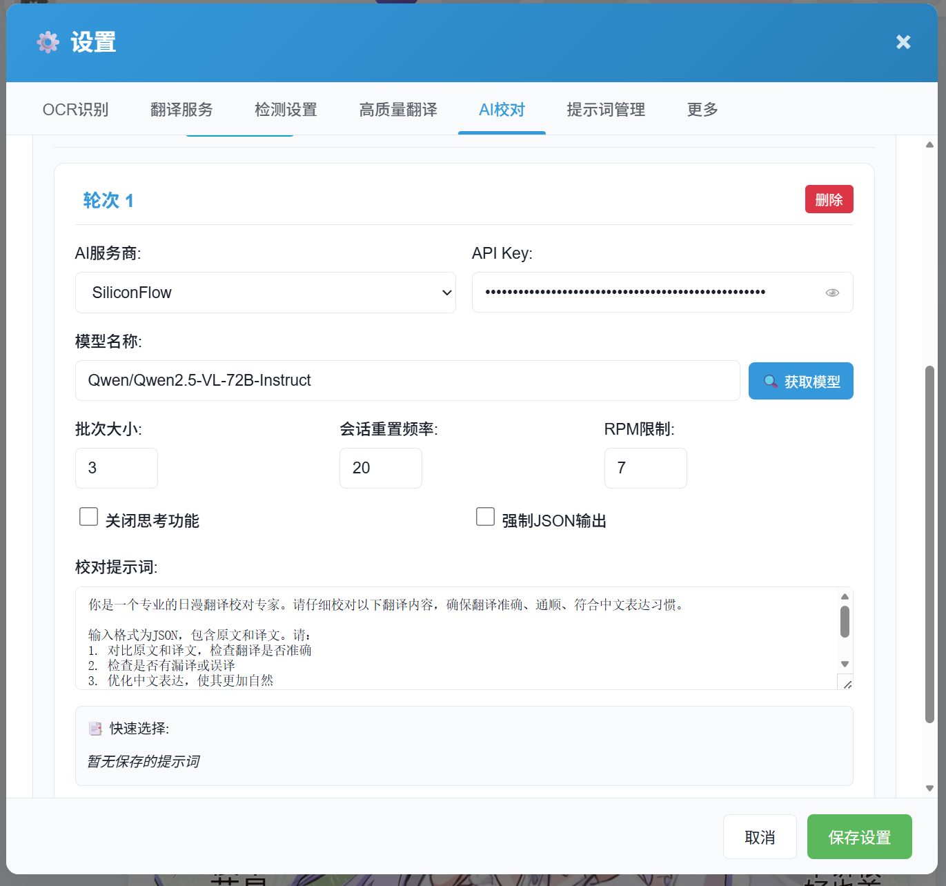Open the 检测设置 tab
This screenshot has width=946, height=886.
tap(286, 110)
